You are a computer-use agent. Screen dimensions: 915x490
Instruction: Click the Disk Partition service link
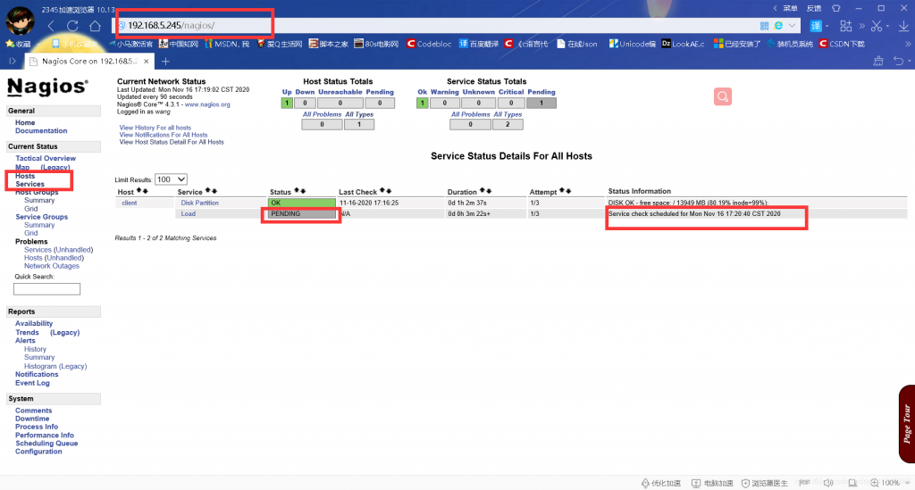[199, 203]
